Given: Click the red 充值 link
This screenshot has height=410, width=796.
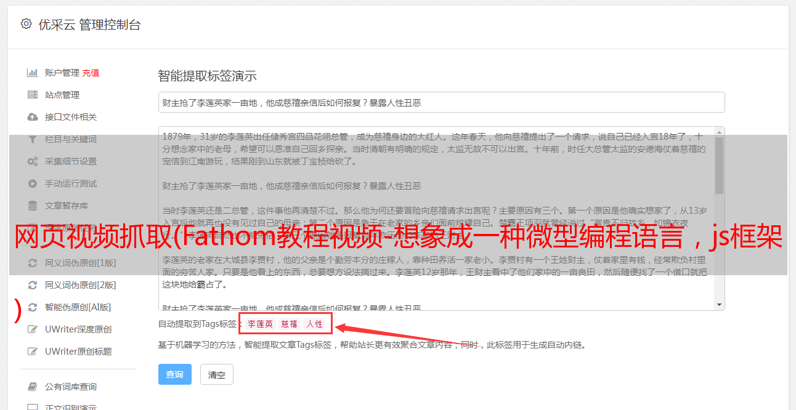Looking at the screenshot, I should click(91, 73).
